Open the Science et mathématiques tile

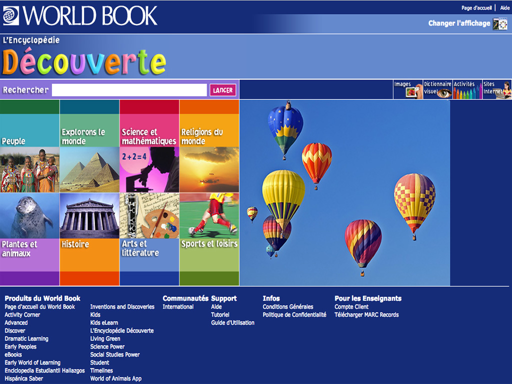[x=149, y=146]
